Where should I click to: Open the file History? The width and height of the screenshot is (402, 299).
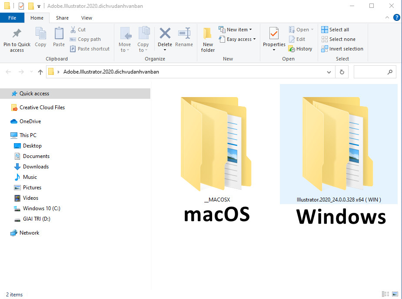[x=300, y=49]
